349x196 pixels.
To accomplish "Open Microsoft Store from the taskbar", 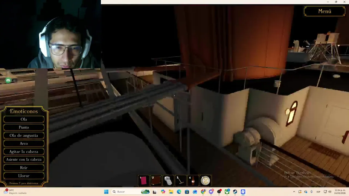I will coord(187,192).
